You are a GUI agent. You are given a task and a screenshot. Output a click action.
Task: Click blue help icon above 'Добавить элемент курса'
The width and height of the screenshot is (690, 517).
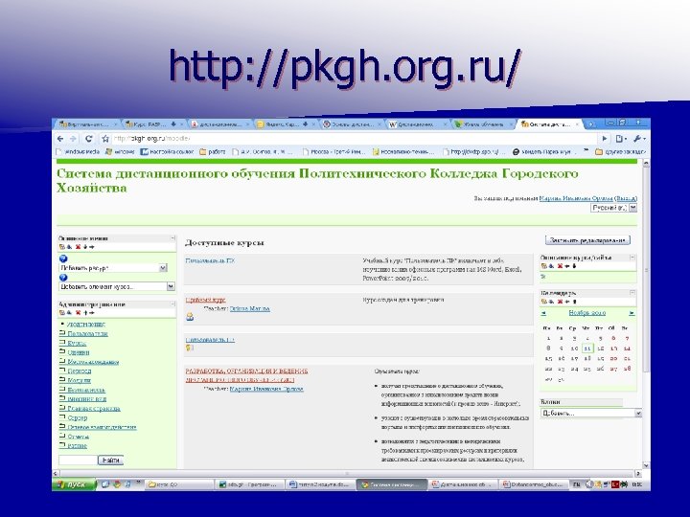(x=63, y=278)
